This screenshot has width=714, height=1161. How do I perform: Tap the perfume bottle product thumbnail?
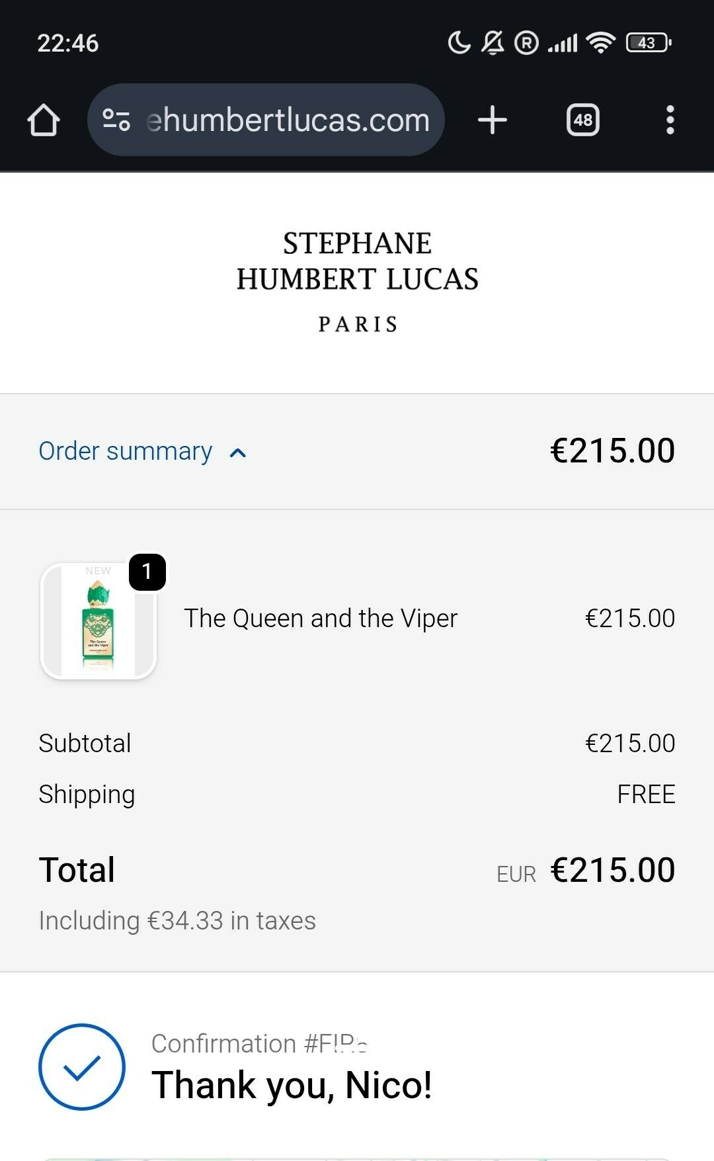(x=98, y=621)
